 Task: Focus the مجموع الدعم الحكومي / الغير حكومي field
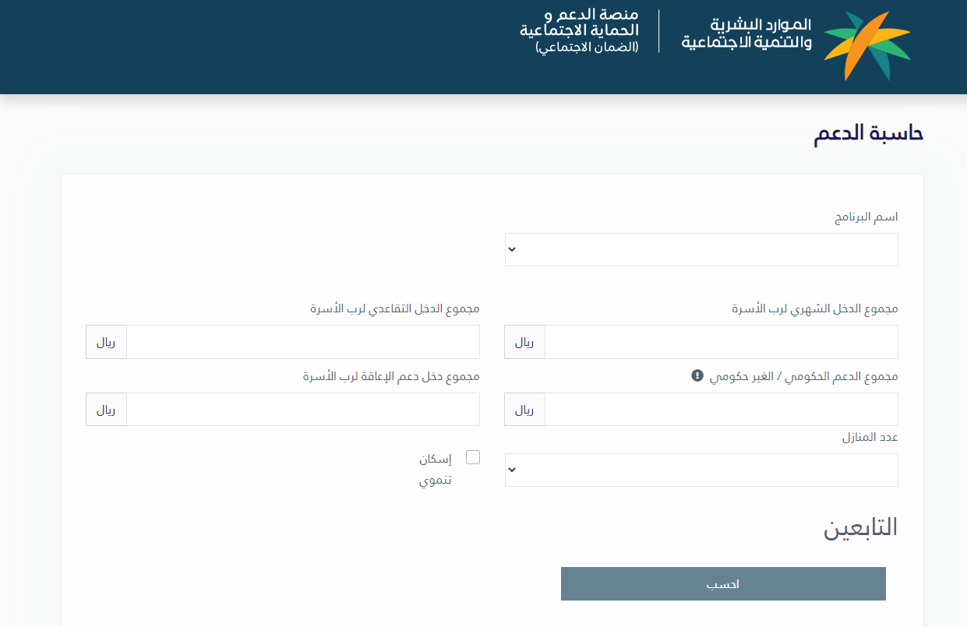(722, 409)
